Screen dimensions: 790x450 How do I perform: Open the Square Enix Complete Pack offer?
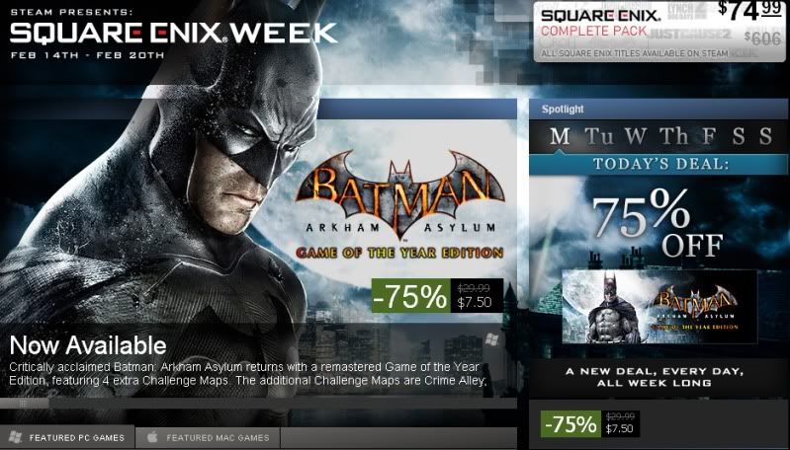point(659,32)
